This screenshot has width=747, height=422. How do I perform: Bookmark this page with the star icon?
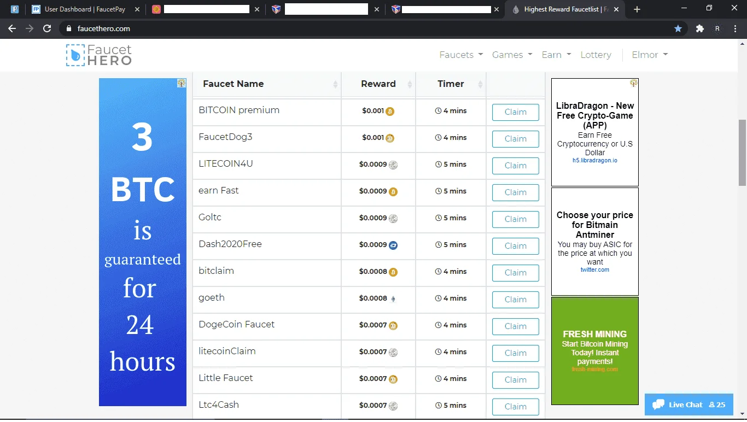678,28
